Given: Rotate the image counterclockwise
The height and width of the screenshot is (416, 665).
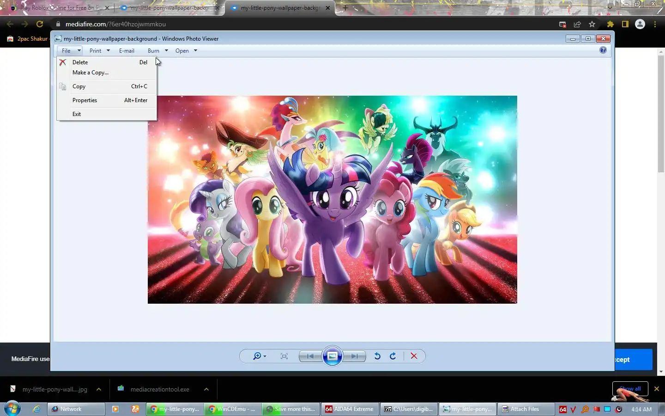Looking at the screenshot, I should [377, 356].
